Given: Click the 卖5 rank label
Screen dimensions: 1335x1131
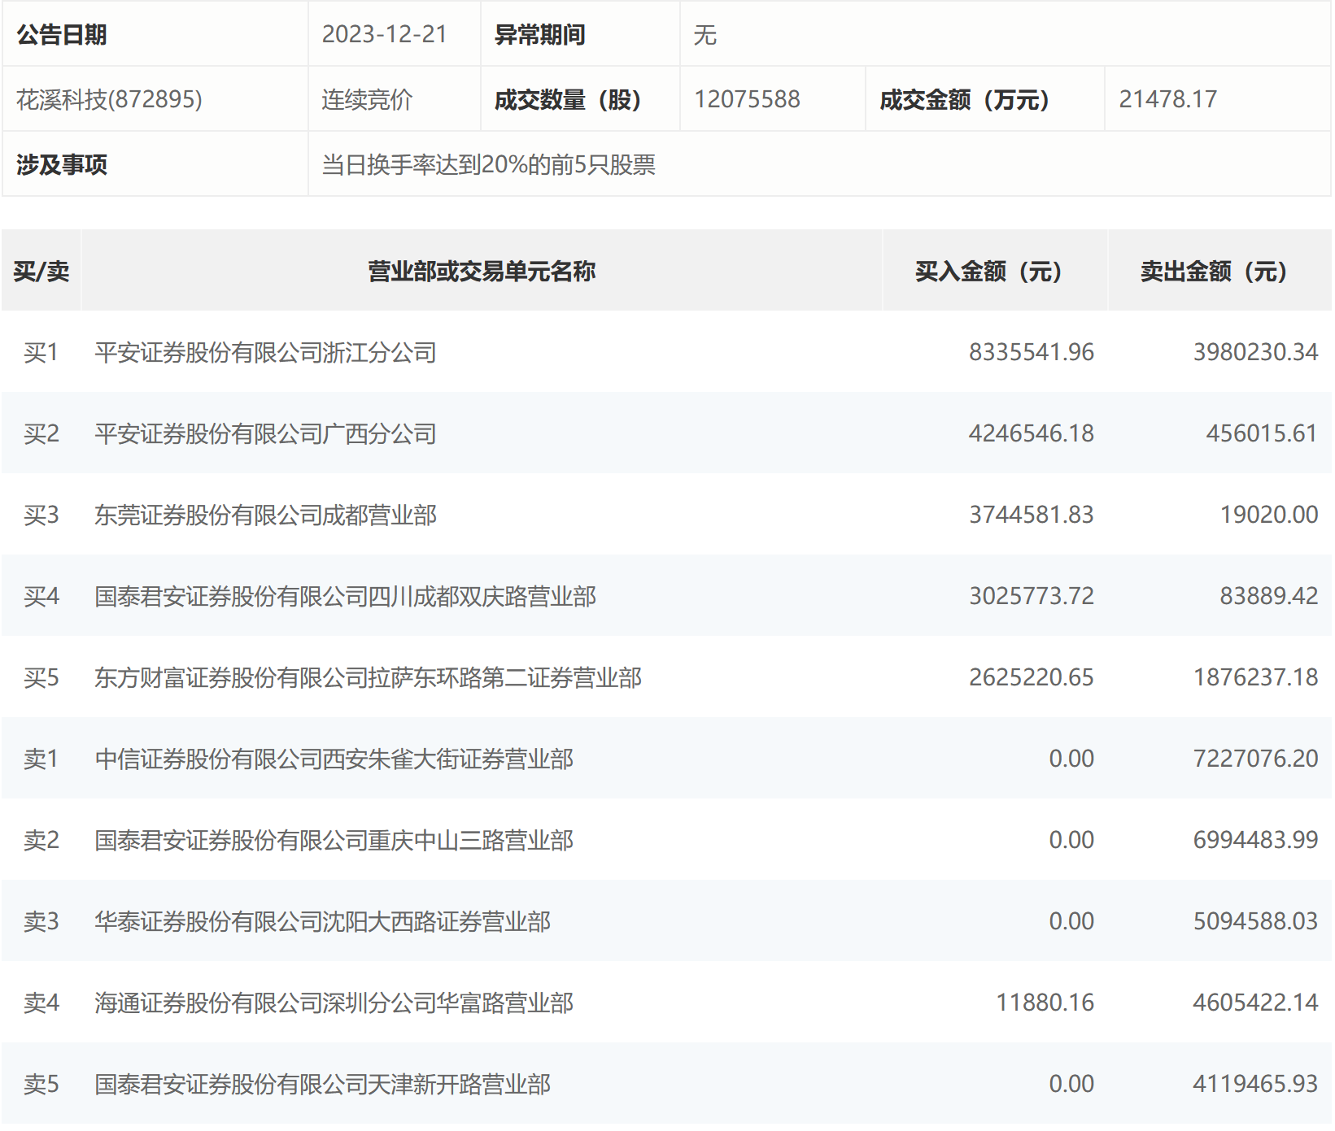Looking at the screenshot, I should 41,1084.
